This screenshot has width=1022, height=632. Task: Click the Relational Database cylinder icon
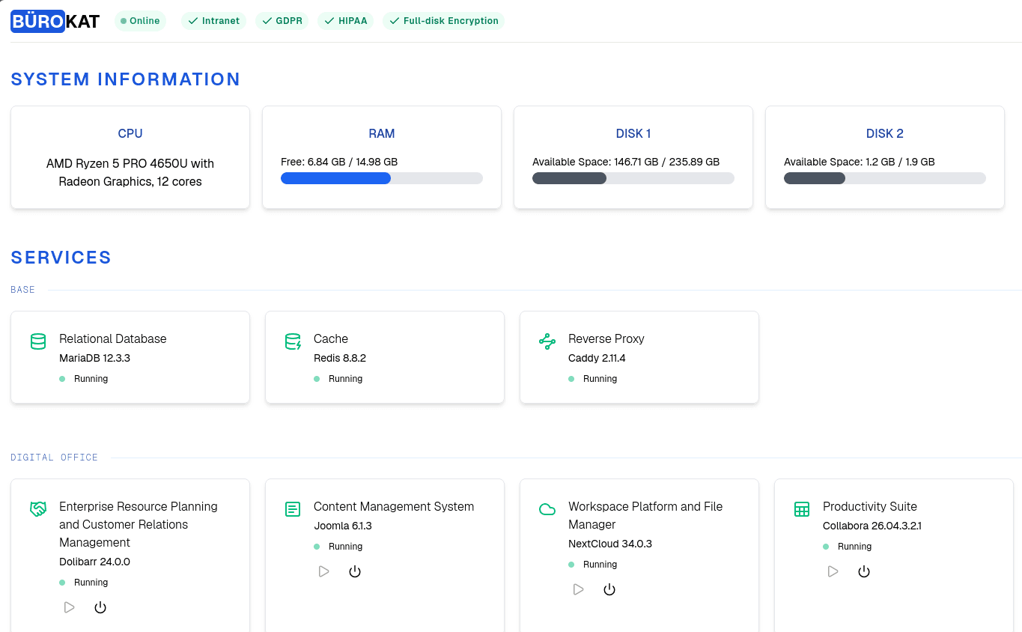tap(38, 342)
